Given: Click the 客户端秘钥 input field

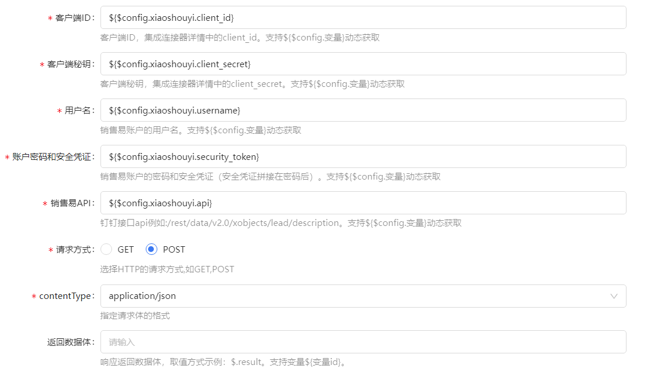Looking at the screenshot, I should tap(363, 64).
